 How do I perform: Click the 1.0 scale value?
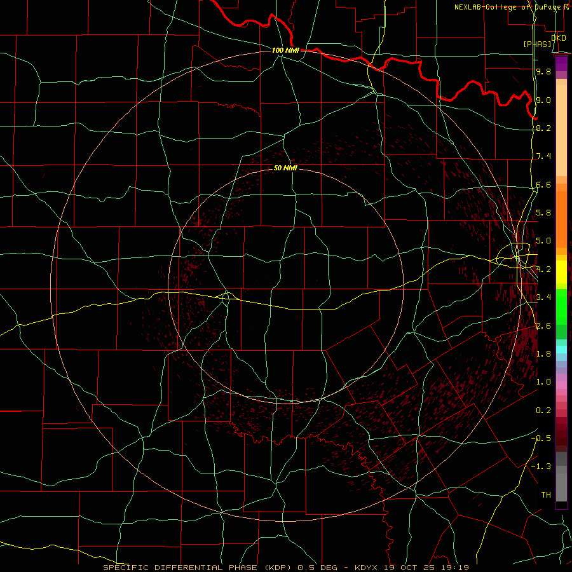[543, 382]
